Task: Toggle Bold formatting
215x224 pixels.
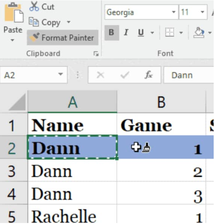Action: click(112, 33)
